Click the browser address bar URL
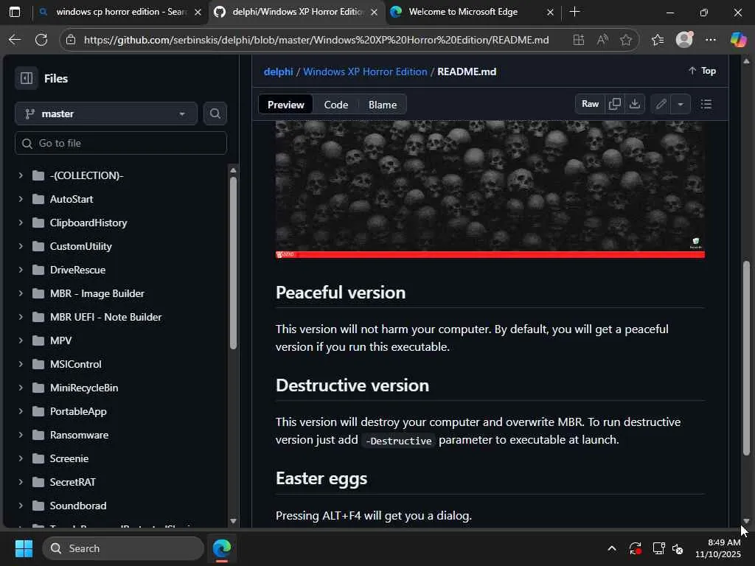 tap(316, 40)
